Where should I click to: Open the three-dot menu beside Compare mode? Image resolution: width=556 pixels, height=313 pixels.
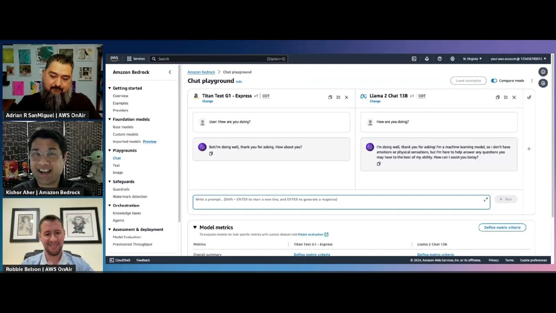pos(532,80)
